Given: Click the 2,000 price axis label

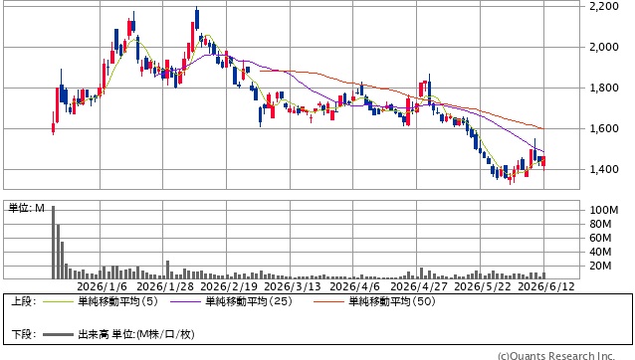Looking at the screenshot, I should pyautogui.click(x=604, y=47).
